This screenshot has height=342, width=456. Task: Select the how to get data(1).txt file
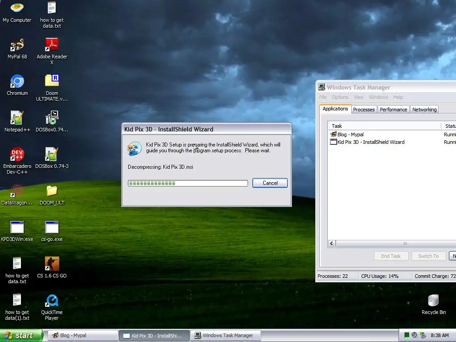click(17, 307)
